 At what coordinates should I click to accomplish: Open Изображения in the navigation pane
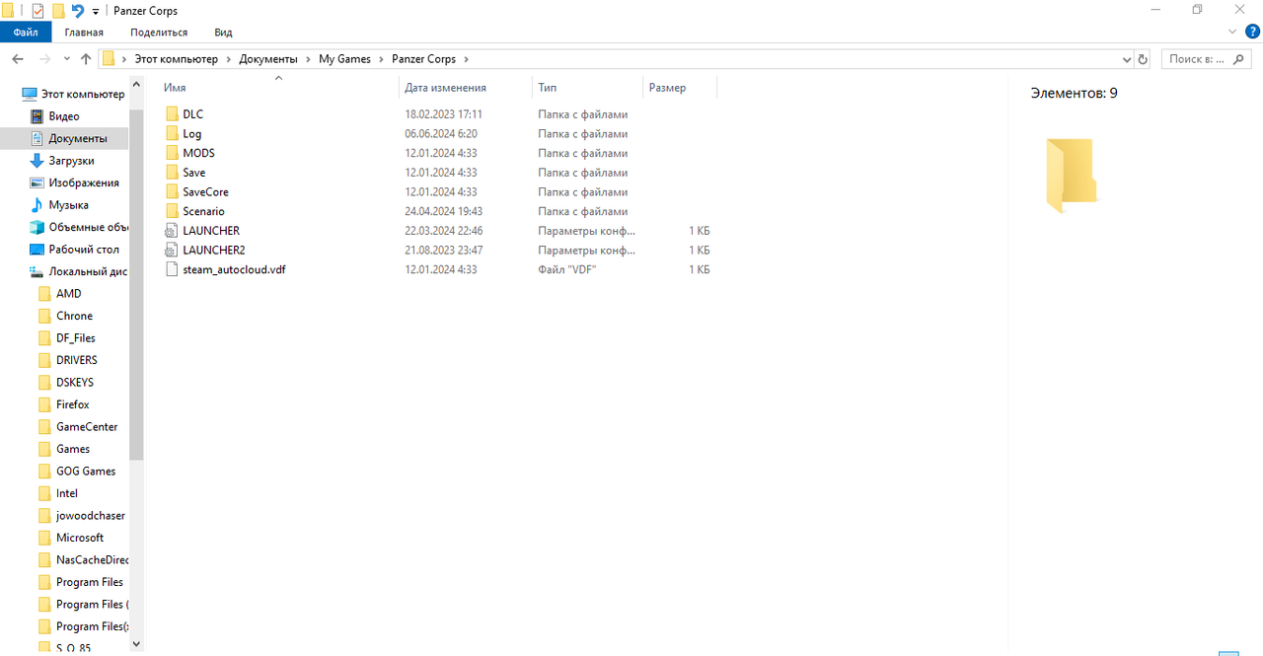[84, 182]
